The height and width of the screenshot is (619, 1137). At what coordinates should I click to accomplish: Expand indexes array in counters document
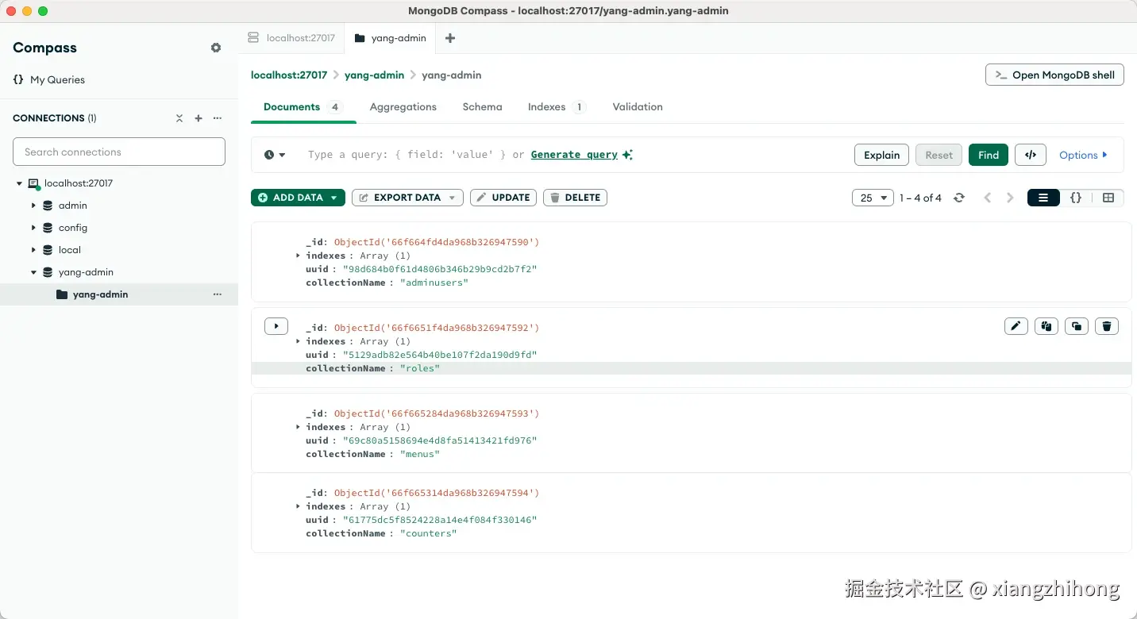click(298, 506)
